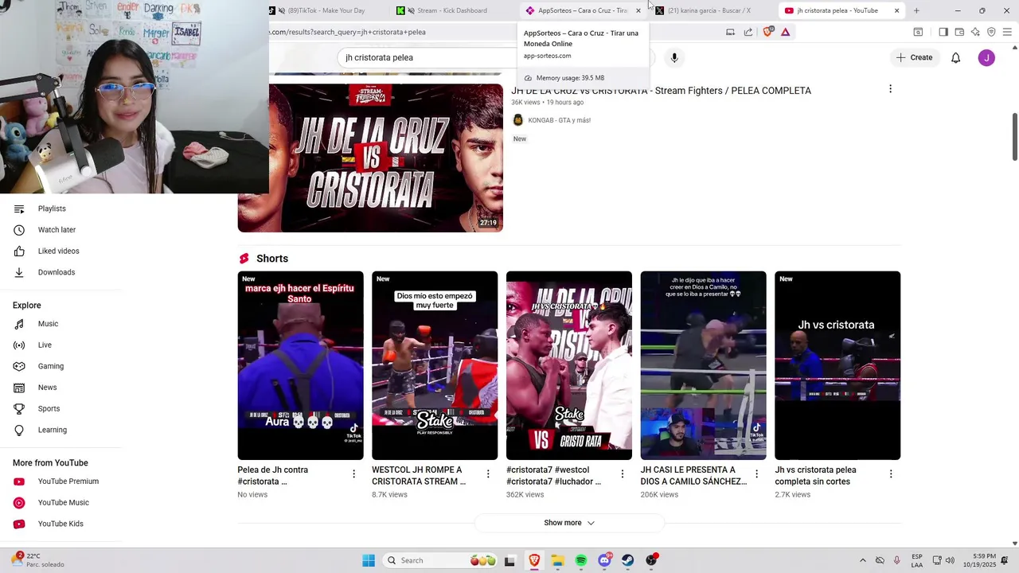Open a new browser tab

916,10
